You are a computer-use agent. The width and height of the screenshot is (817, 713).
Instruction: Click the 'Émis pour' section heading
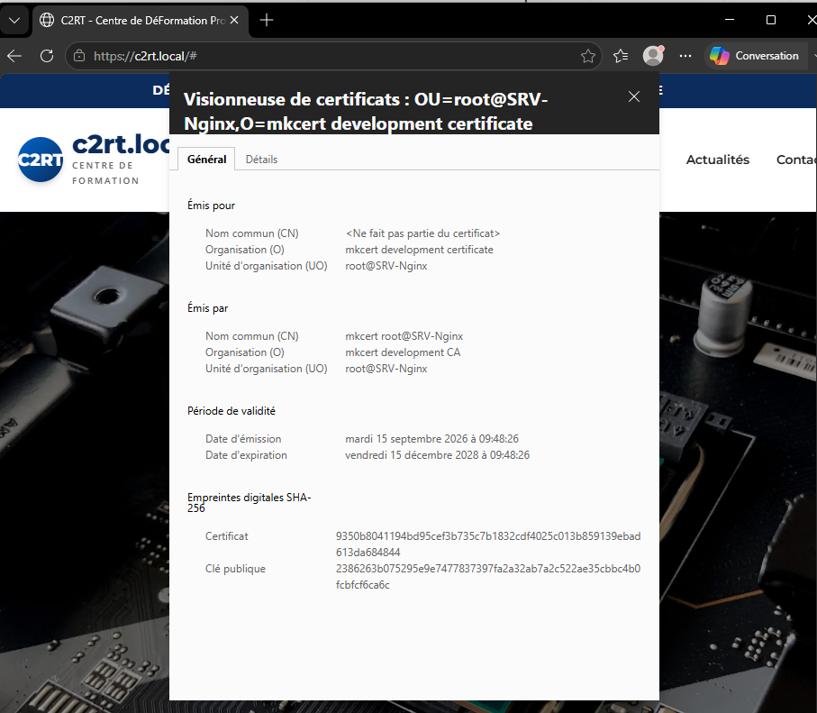point(211,206)
